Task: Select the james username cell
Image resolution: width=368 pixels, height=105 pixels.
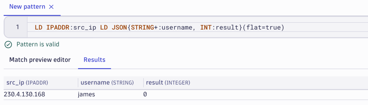Action: pyautogui.click(x=86, y=95)
